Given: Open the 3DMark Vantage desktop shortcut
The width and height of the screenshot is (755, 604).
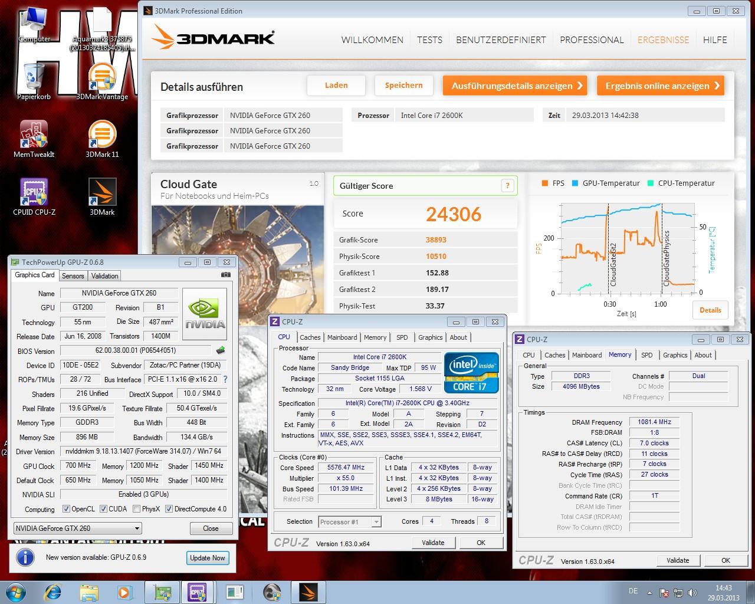Looking at the screenshot, I should click(x=102, y=81).
